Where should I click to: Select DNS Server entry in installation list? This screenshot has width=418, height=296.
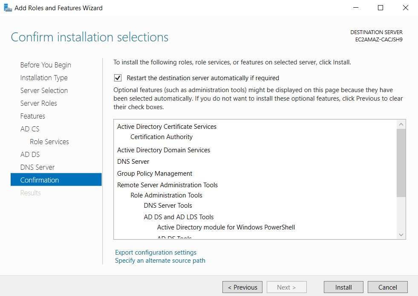click(133, 162)
